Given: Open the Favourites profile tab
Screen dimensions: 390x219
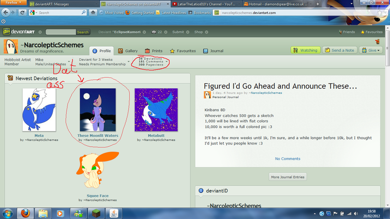Looking at the screenshot, I should tap(182, 51).
